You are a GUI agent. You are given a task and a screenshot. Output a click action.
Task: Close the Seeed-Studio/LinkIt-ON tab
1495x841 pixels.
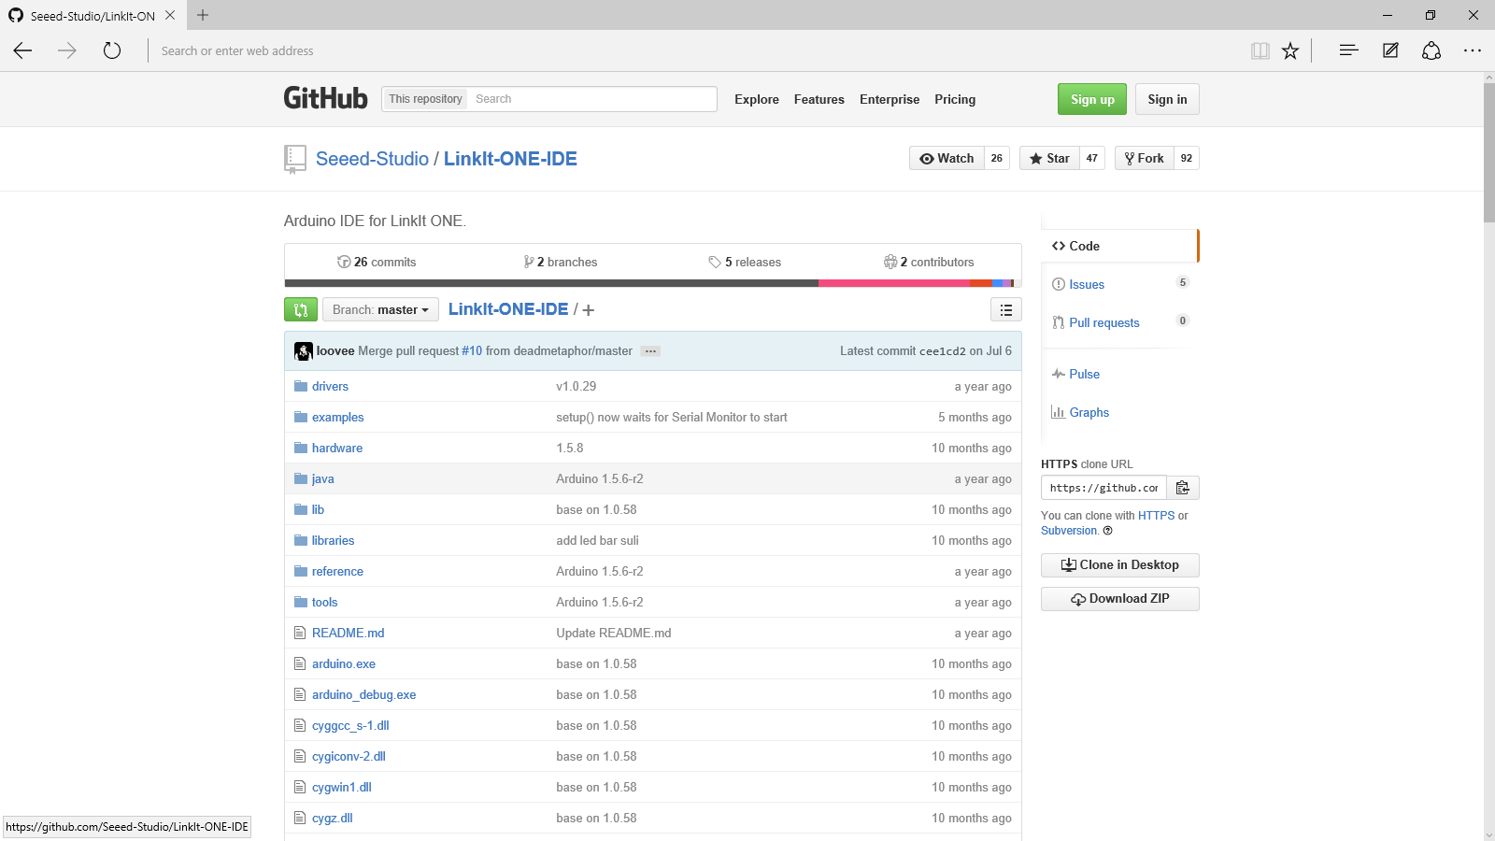(170, 15)
